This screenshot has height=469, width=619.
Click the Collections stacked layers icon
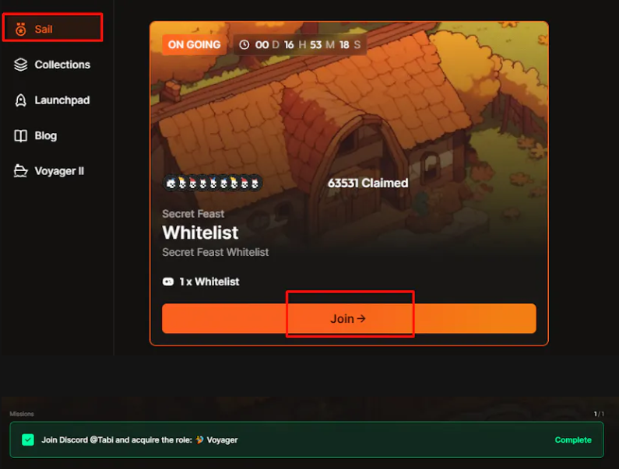(x=21, y=65)
